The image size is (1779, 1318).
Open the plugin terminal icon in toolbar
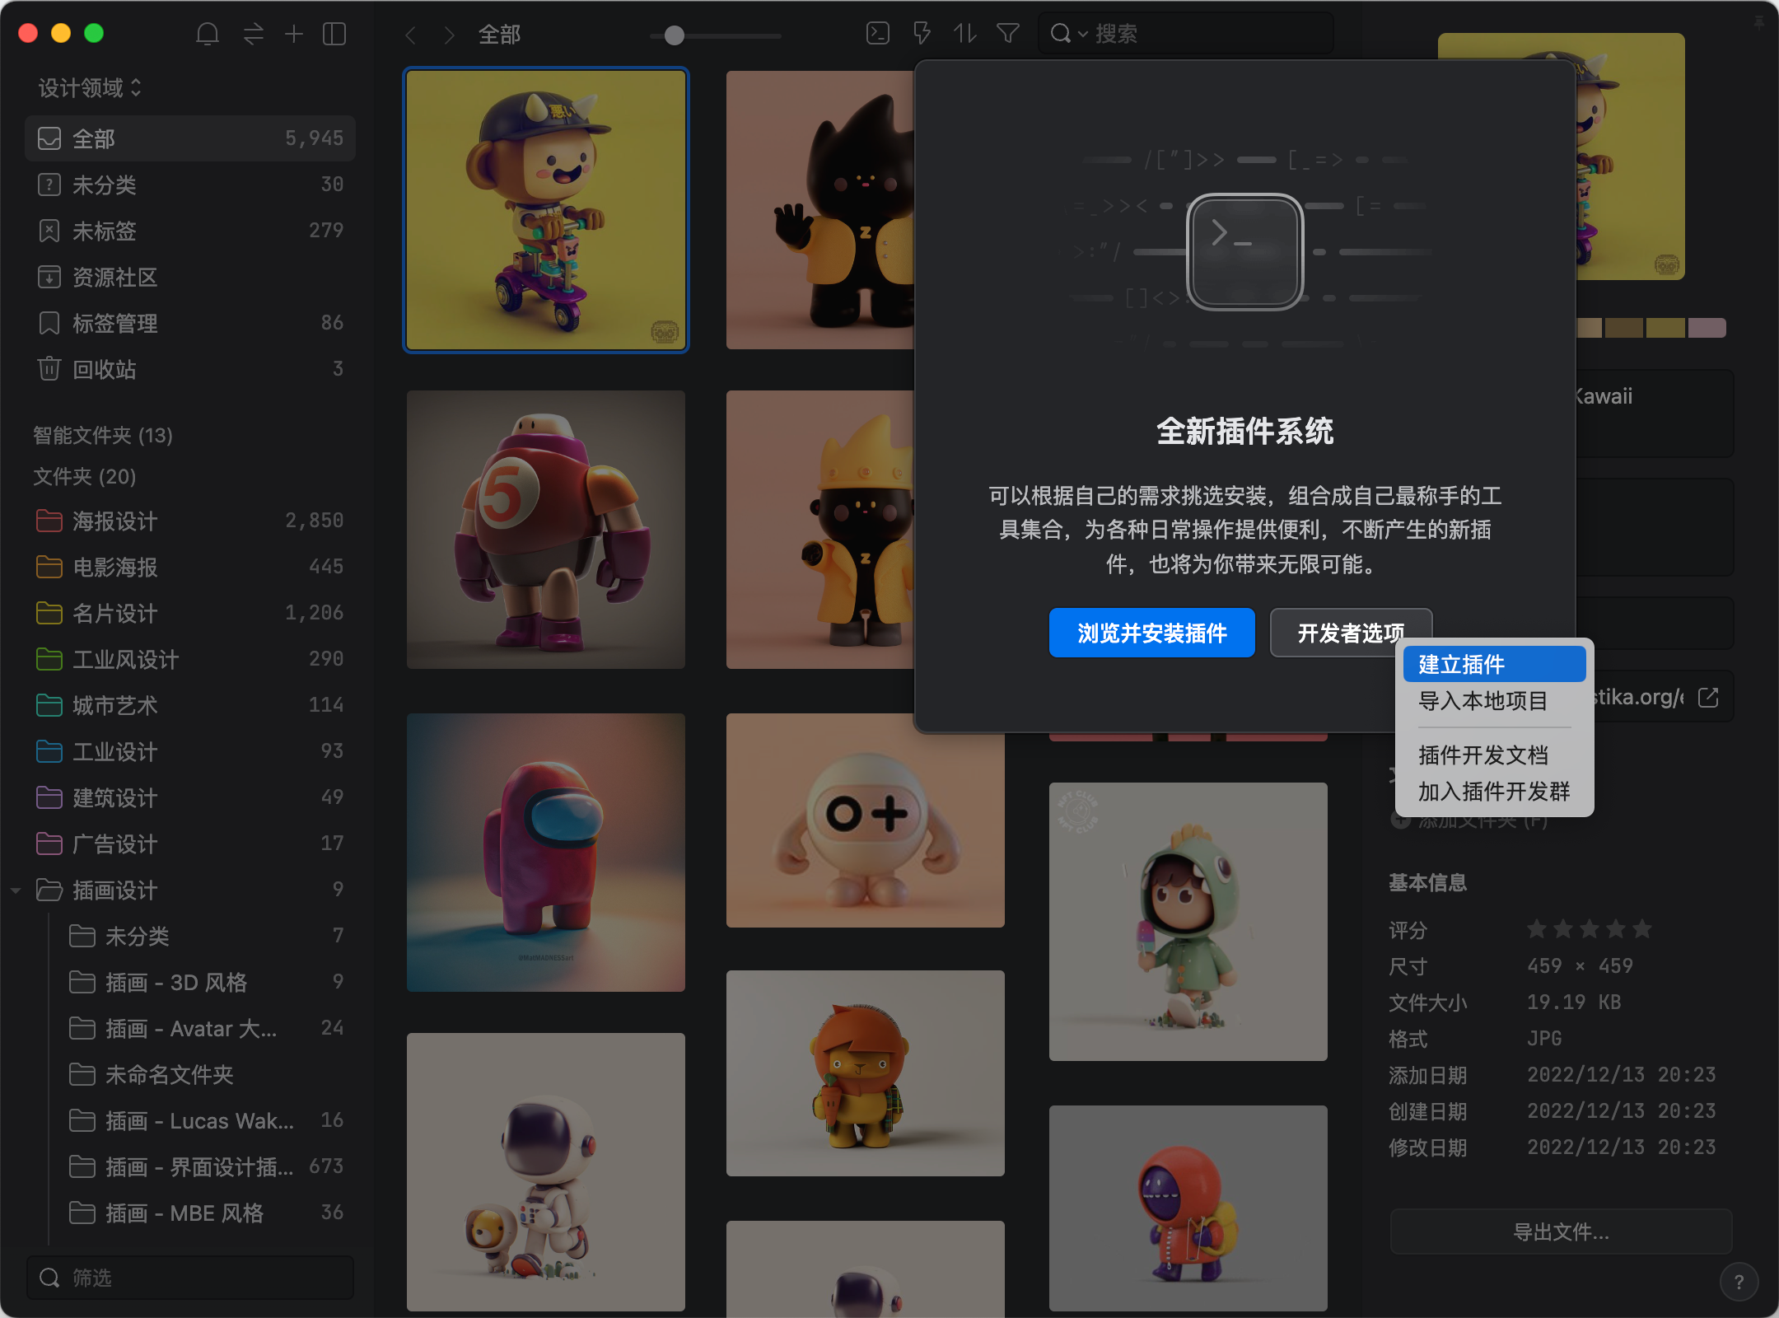878,33
